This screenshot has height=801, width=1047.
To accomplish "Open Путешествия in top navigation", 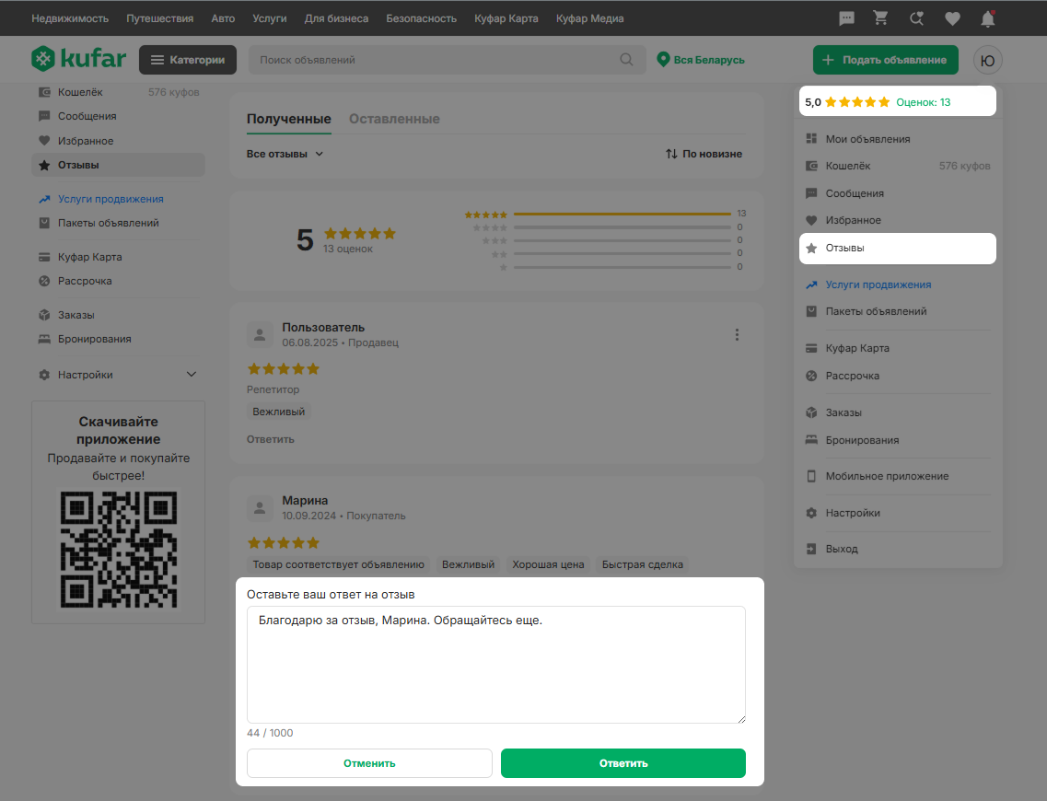I will 159,18.
